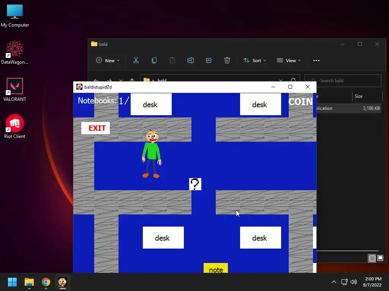Viewport: 389px width, 291px height.
Task: Click the COIN label in game
Action: [301, 102]
